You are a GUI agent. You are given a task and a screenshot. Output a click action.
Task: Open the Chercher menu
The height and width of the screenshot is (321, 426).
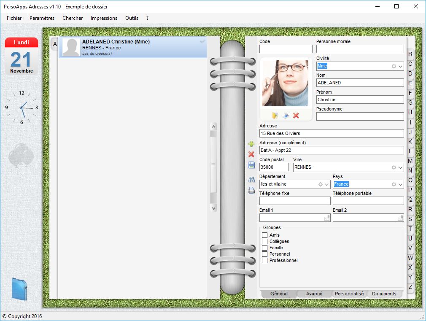pos(73,18)
